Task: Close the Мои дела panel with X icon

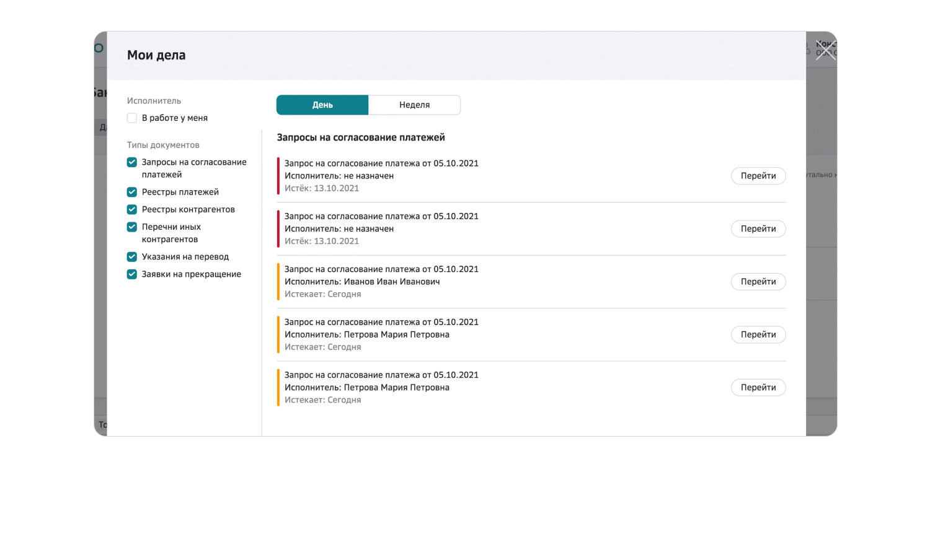Action: pos(826,50)
